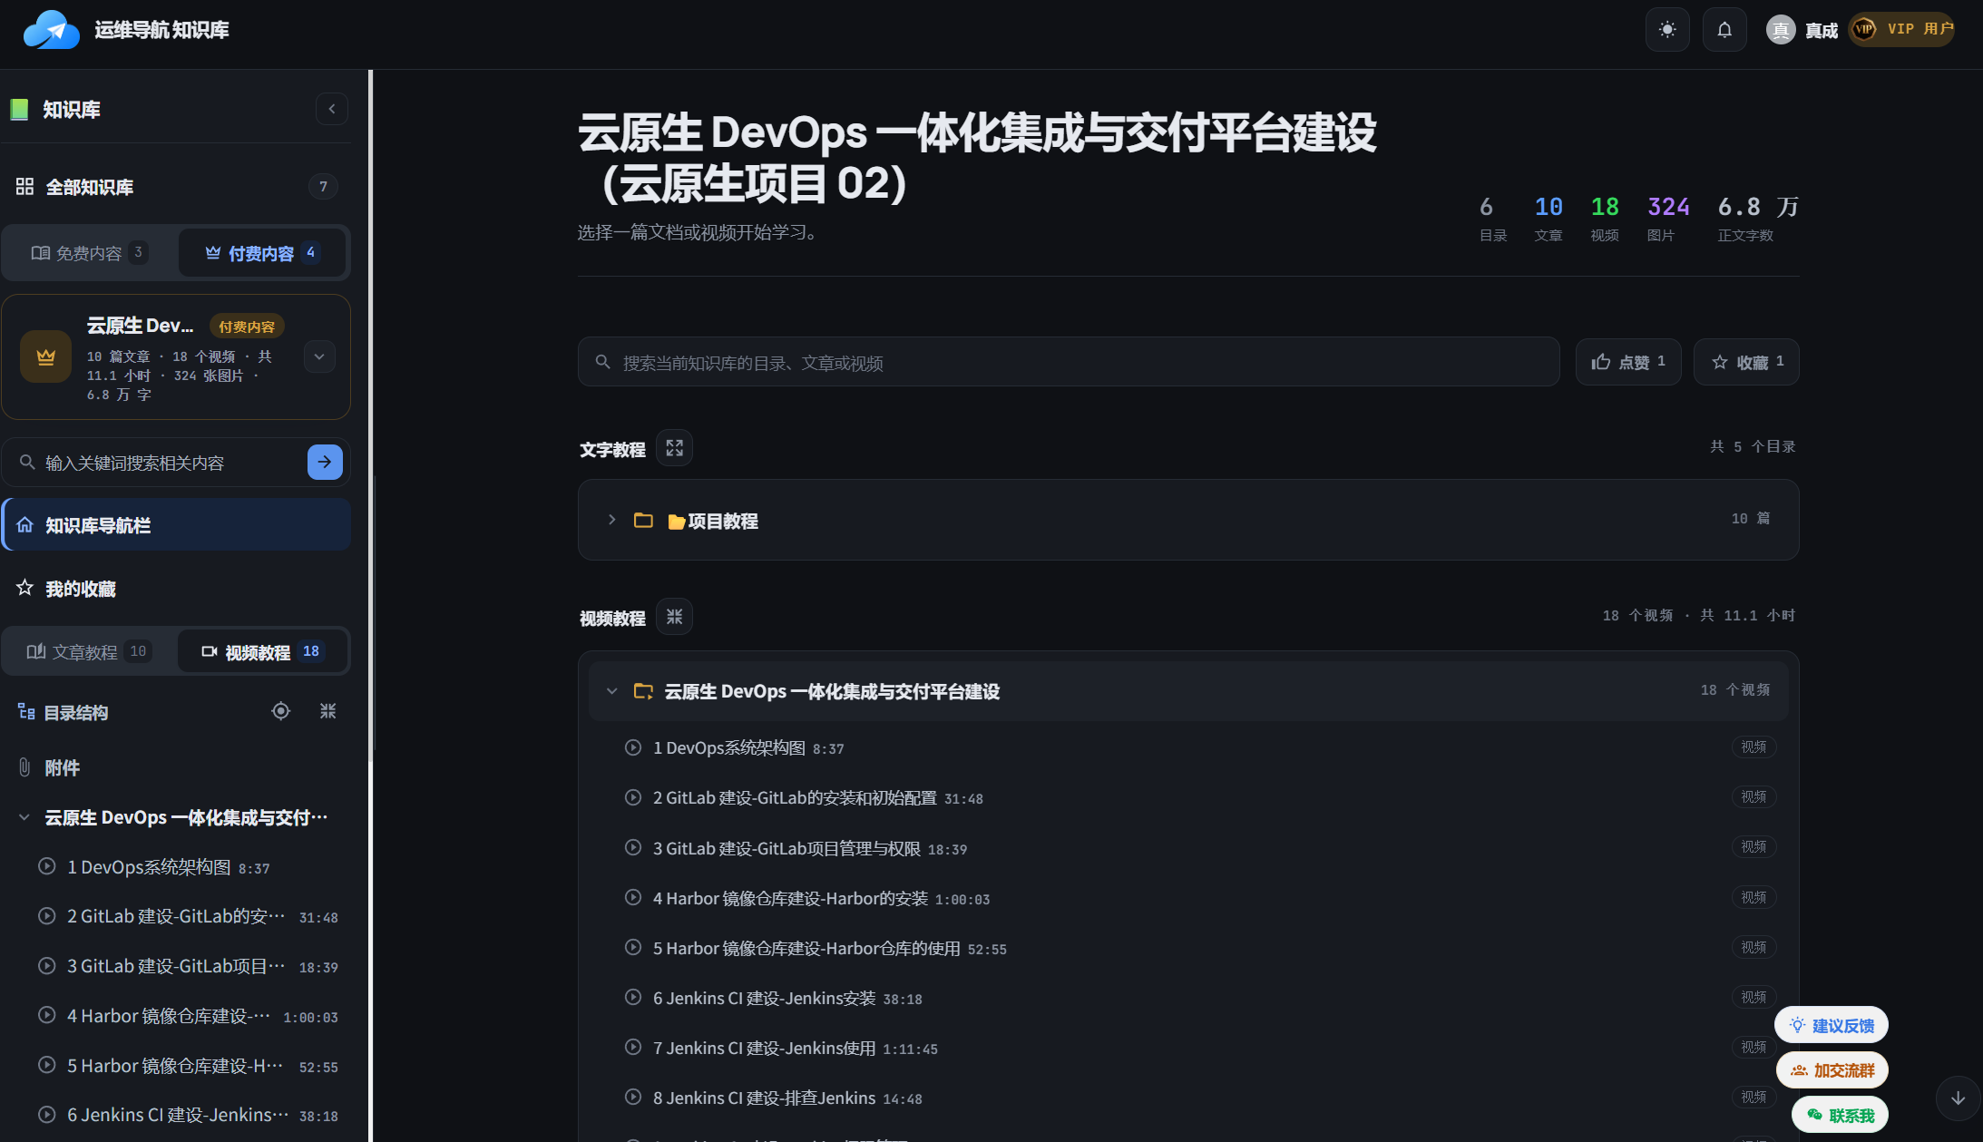Image resolution: width=1983 pixels, height=1142 pixels.
Task: Click the 10 文章 stat
Action: tap(1548, 219)
